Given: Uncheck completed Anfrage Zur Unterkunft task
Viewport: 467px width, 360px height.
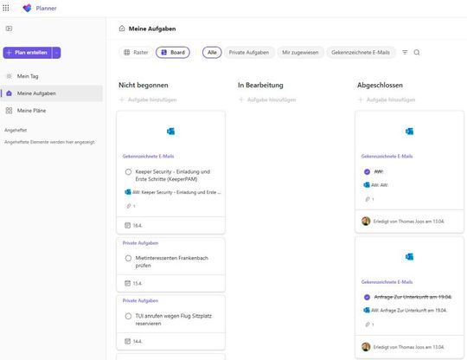Looking at the screenshot, I should pyautogui.click(x=367, y=297).
